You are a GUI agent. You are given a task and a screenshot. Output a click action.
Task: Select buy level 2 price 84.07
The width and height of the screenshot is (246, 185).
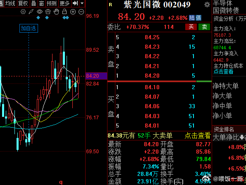[152, 97]
